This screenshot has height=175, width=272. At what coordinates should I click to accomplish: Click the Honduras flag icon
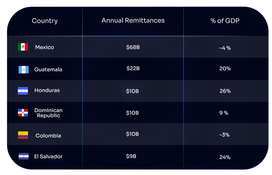point(23,91)
